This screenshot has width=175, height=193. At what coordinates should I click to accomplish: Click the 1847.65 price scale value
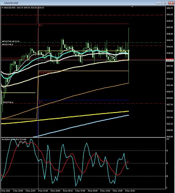(170, 27)
